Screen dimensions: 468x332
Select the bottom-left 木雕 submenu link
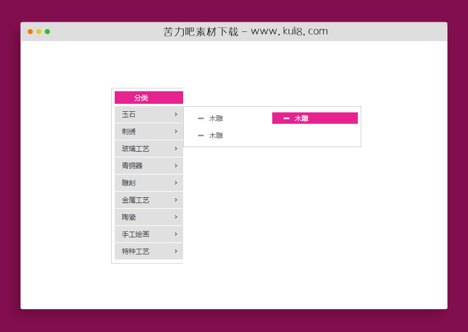216,136
